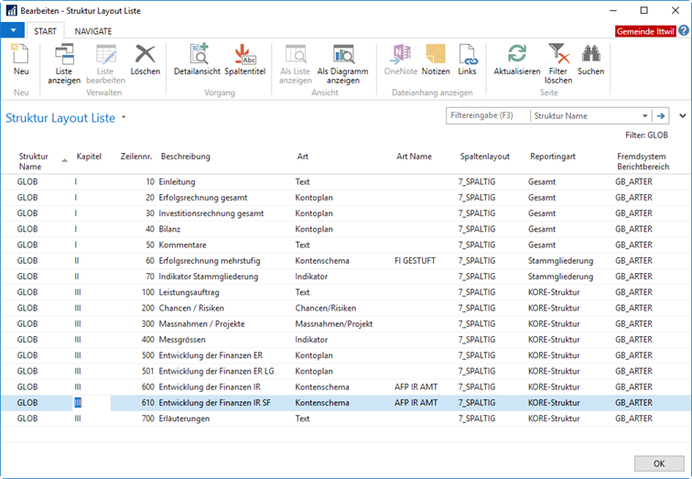Image resolution: width=692 pixels, height=479 pixels.
Task: Switch to the START tab
Action: pos(45,31)
